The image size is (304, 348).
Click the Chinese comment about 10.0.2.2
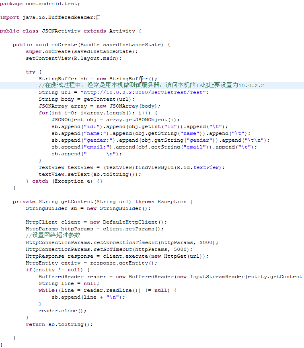(151, 85)
